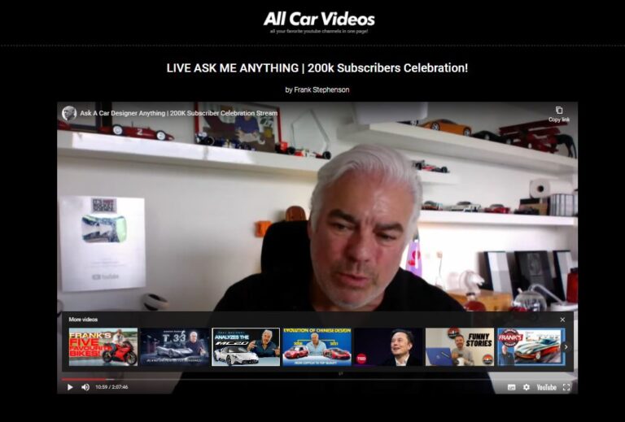Show next suggested videos with right arrow
This screenshot has width=625, height=422.
click(x=566, y=347)
